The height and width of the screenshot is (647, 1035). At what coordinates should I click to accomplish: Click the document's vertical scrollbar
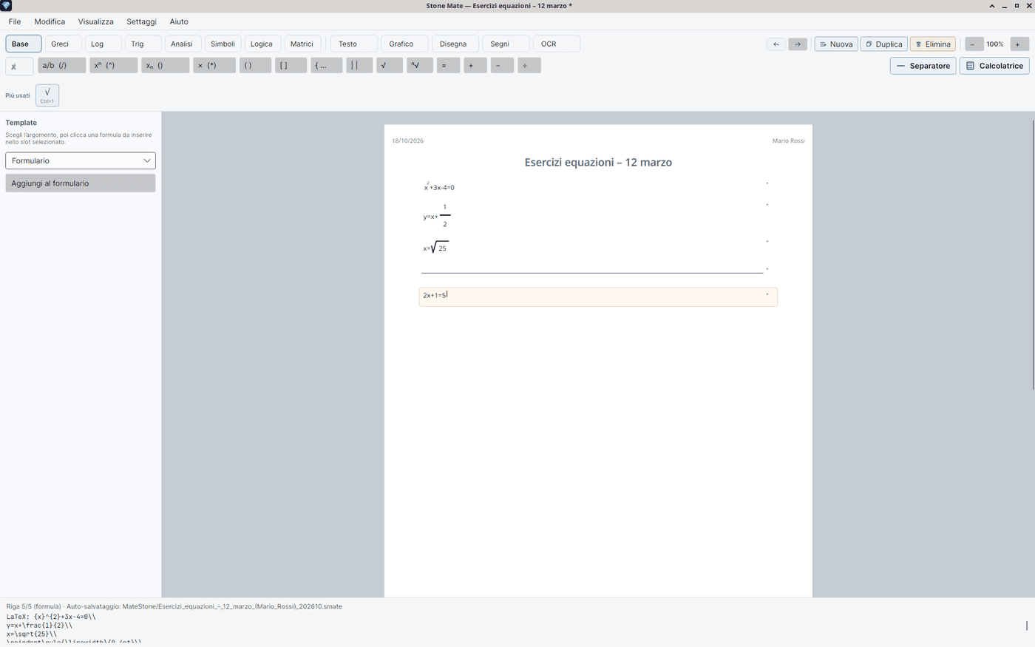tap(1034, 254)
